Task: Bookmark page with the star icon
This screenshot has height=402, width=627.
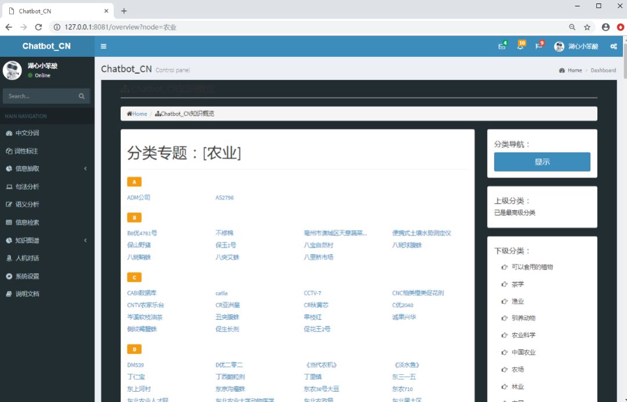Action: [587, 27]
